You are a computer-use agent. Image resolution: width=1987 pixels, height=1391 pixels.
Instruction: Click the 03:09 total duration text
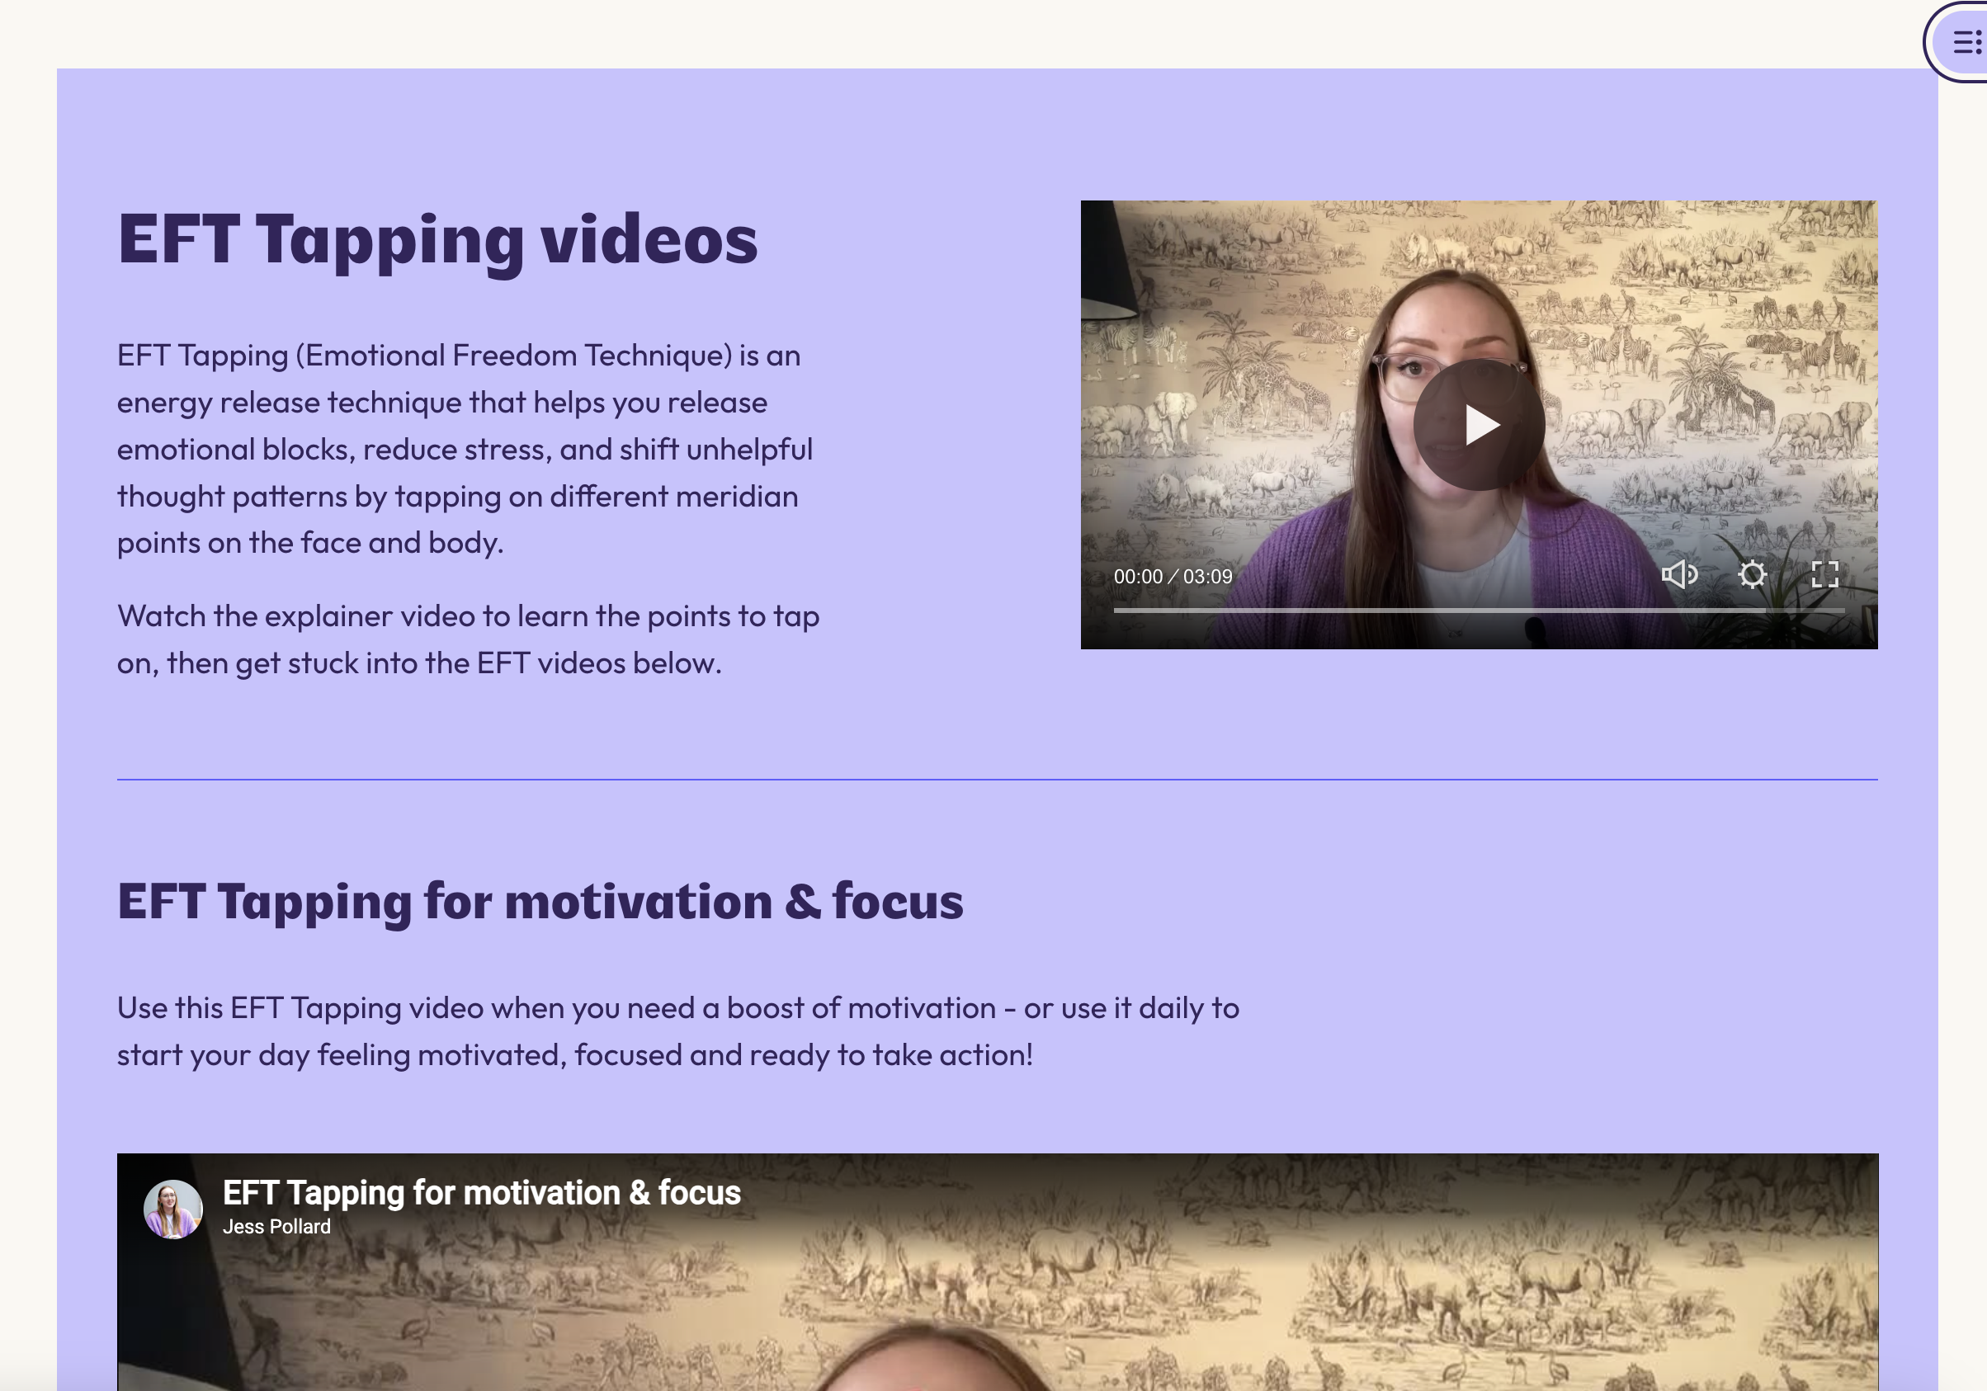coord(1207,577)
